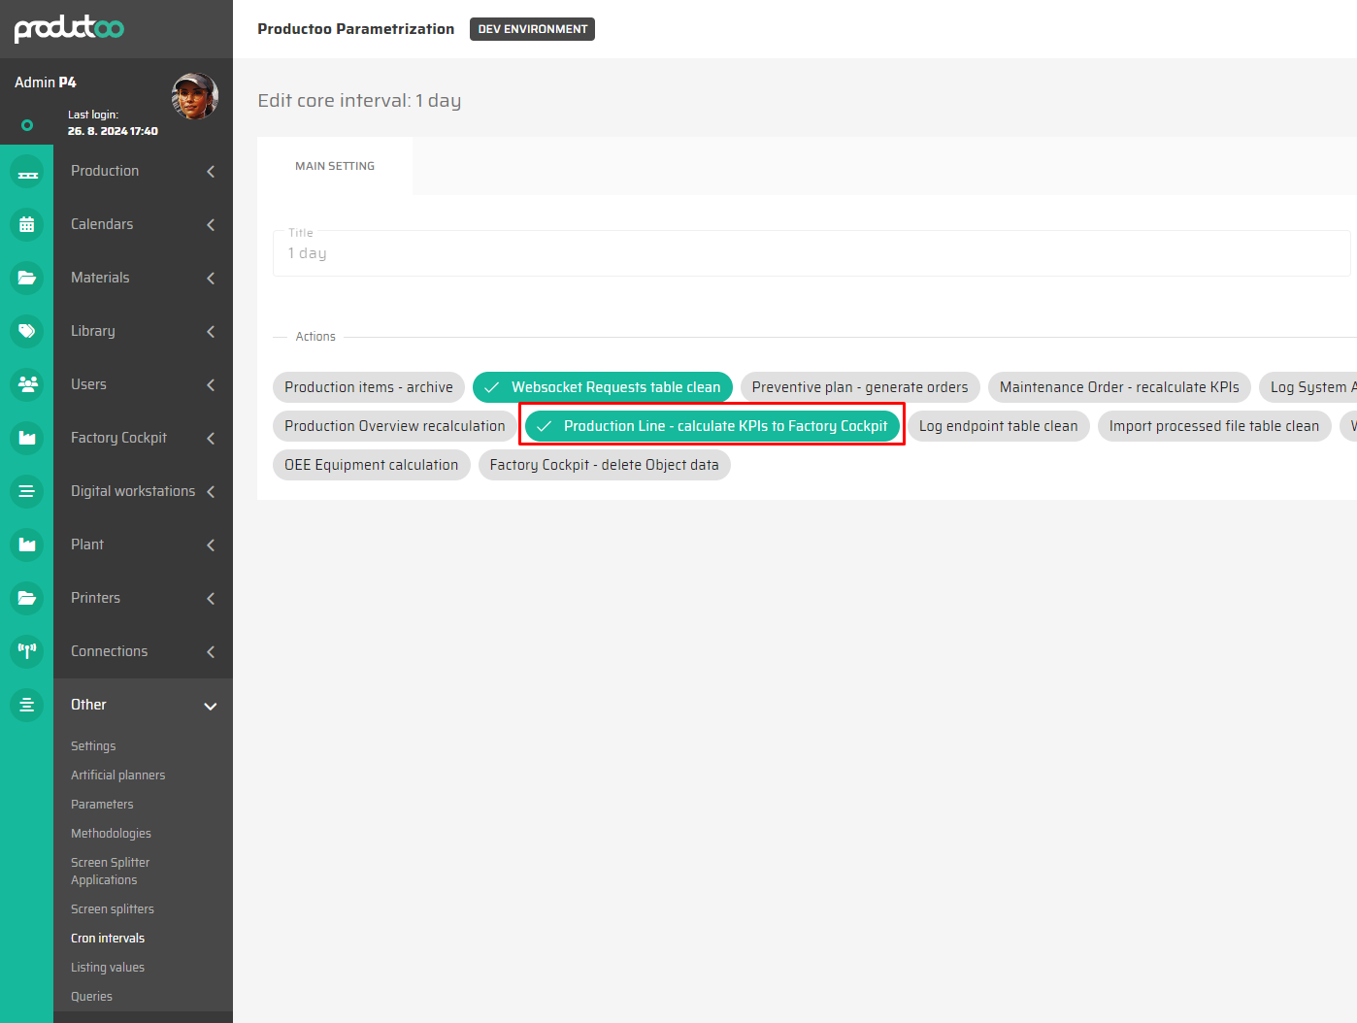Screen dimensions: 1357x1023
Task: Collapse the Other menu section
Action: (x=211, y=706)
